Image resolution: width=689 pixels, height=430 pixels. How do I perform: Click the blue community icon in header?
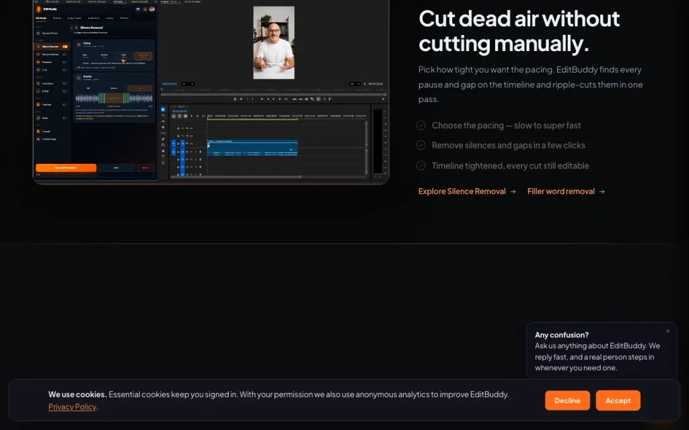(x=138, y=9)
